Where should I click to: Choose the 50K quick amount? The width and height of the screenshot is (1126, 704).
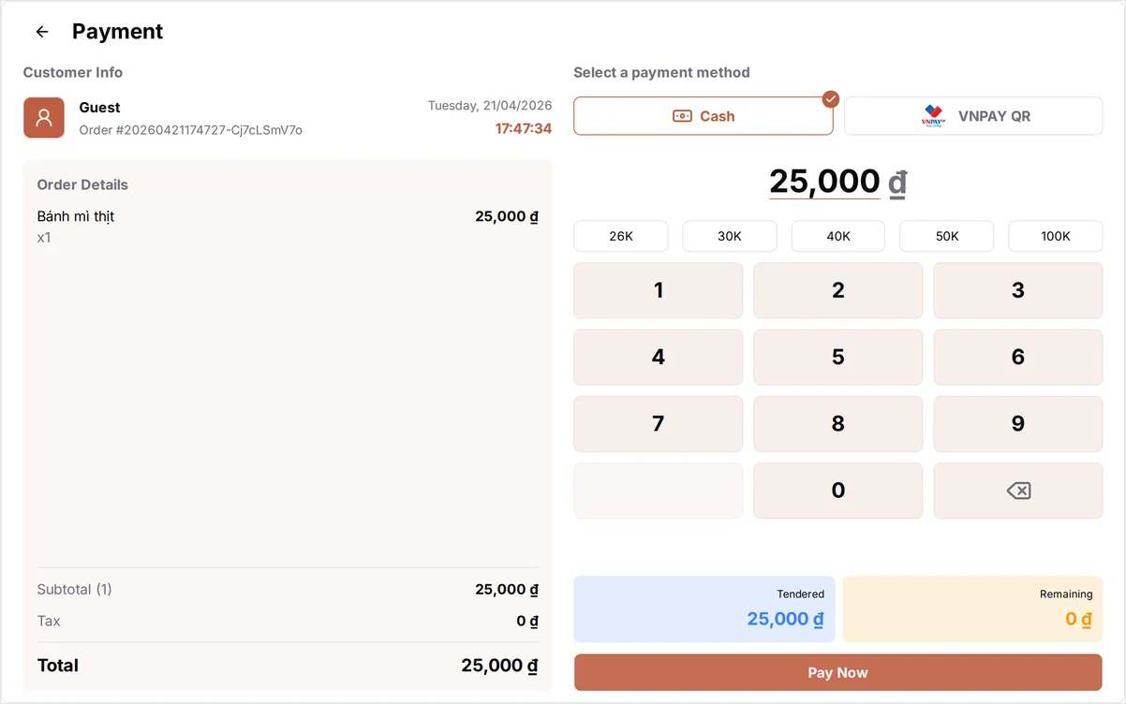coord(947,236)
